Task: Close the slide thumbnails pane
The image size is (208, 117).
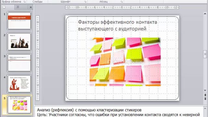Action: tap(31, 7)
